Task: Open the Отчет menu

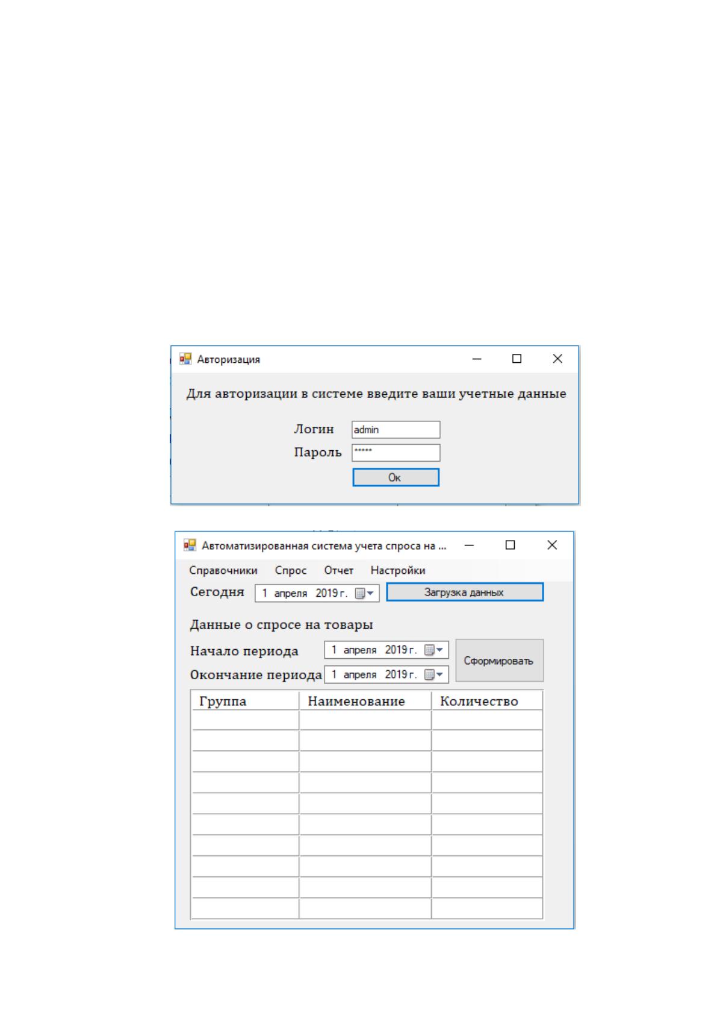Action: [x=339, y=570]
